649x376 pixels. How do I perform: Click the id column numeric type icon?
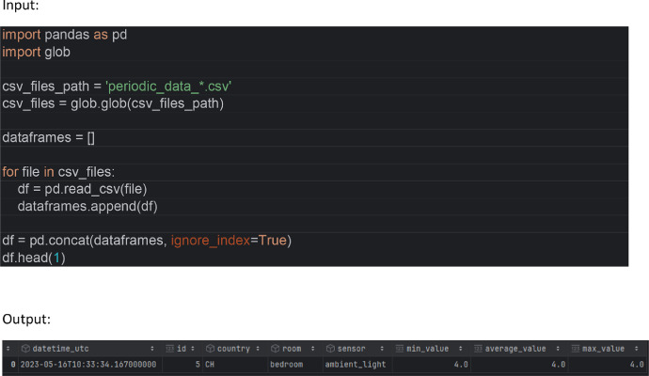pyautogui.click(x=169, y=349)
